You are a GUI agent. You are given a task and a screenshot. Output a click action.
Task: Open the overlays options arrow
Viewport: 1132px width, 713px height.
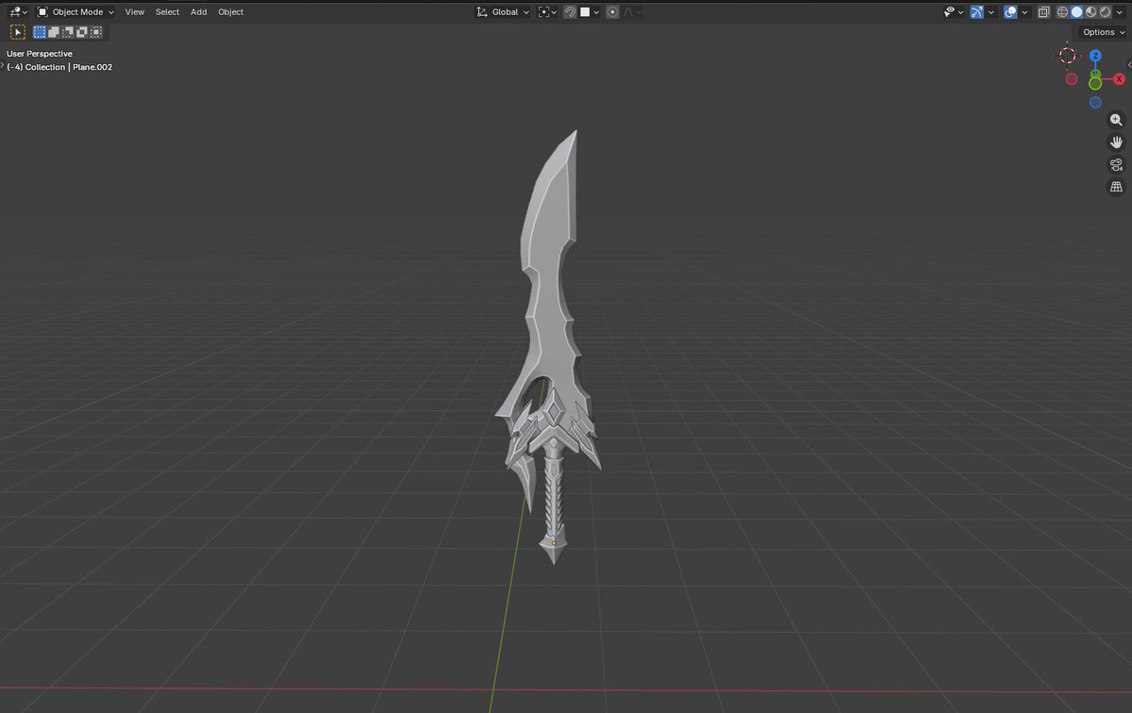[x=1024, y=12]
